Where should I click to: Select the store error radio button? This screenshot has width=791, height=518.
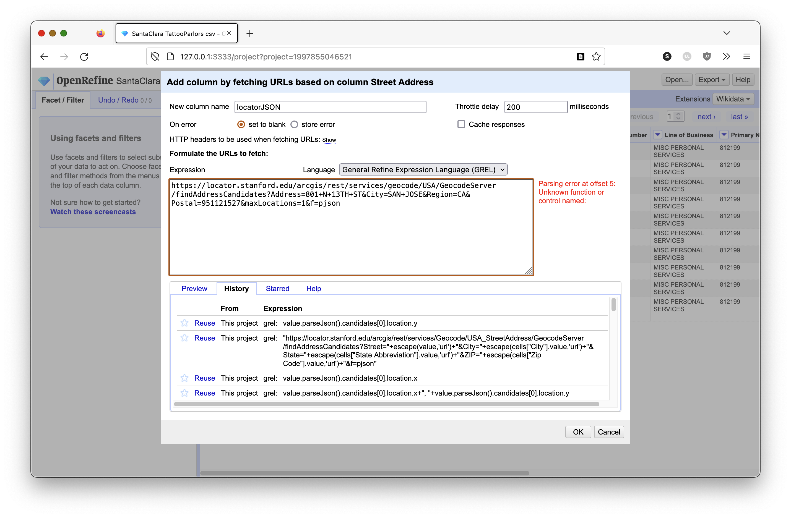point(294,125)
